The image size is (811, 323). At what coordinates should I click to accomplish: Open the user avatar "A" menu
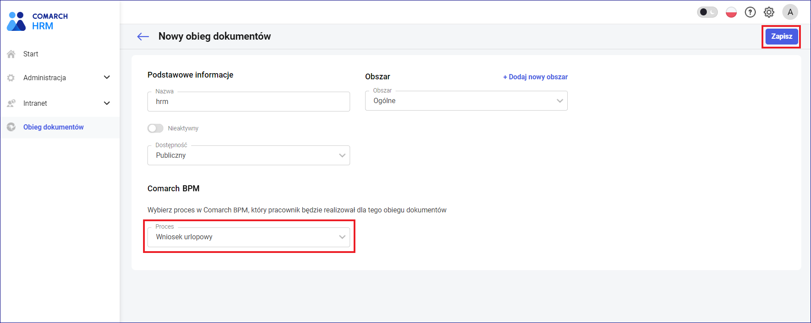tap(790, 12)
